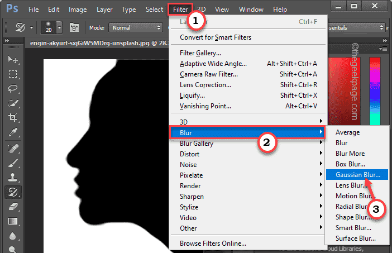Click Convert for Smart Filters

point(216,37)
